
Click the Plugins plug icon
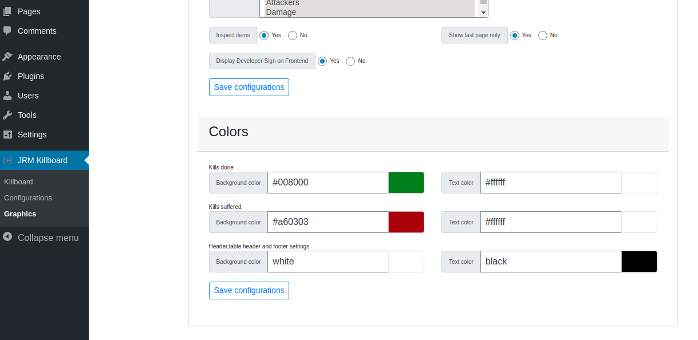7,76
